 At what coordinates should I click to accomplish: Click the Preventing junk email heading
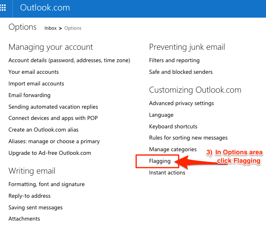[187, 47]
